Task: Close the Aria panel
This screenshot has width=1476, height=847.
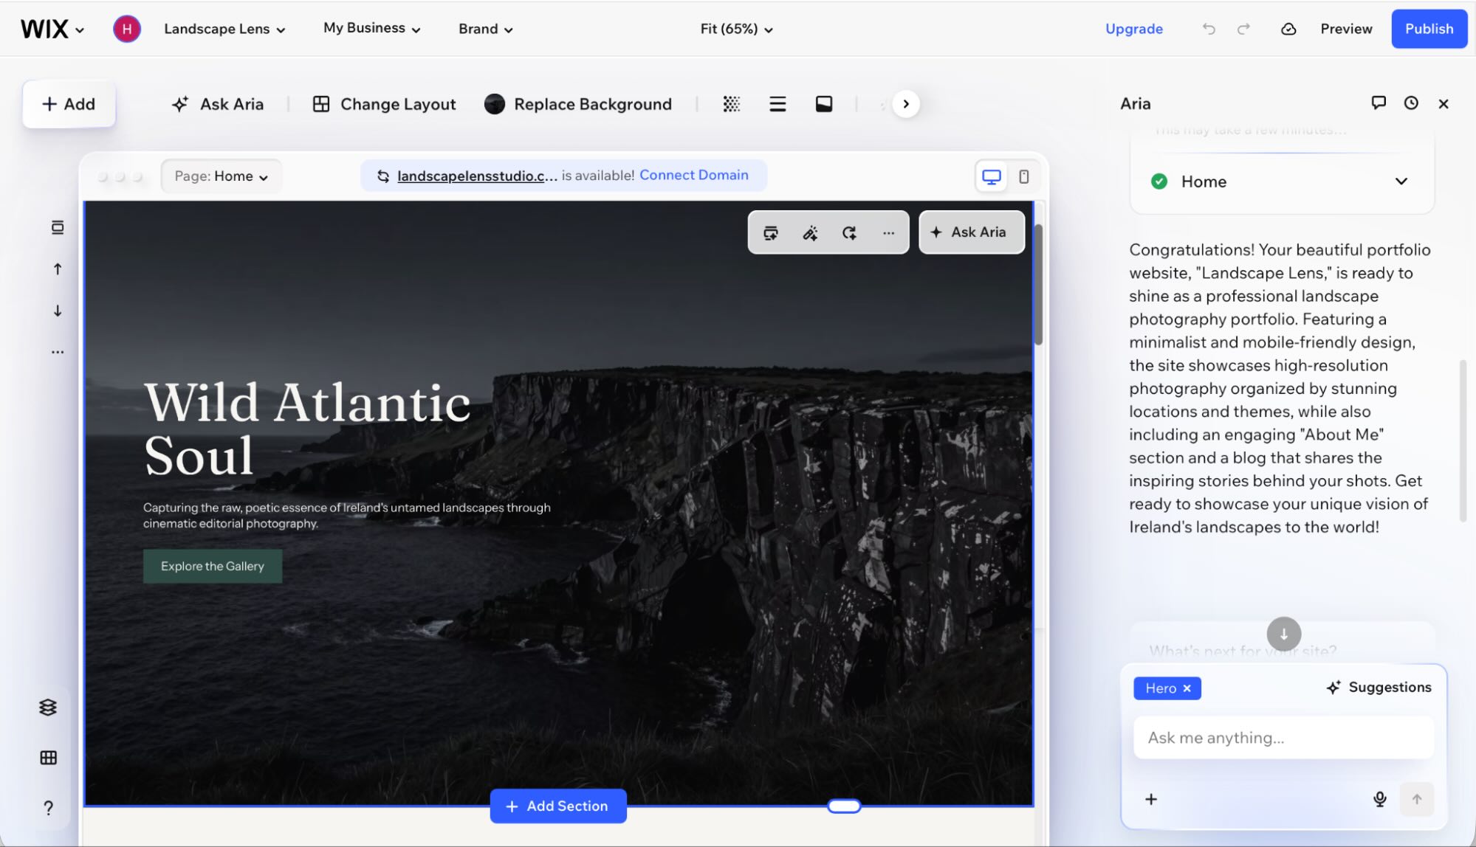Action: tap(1444, 104)
